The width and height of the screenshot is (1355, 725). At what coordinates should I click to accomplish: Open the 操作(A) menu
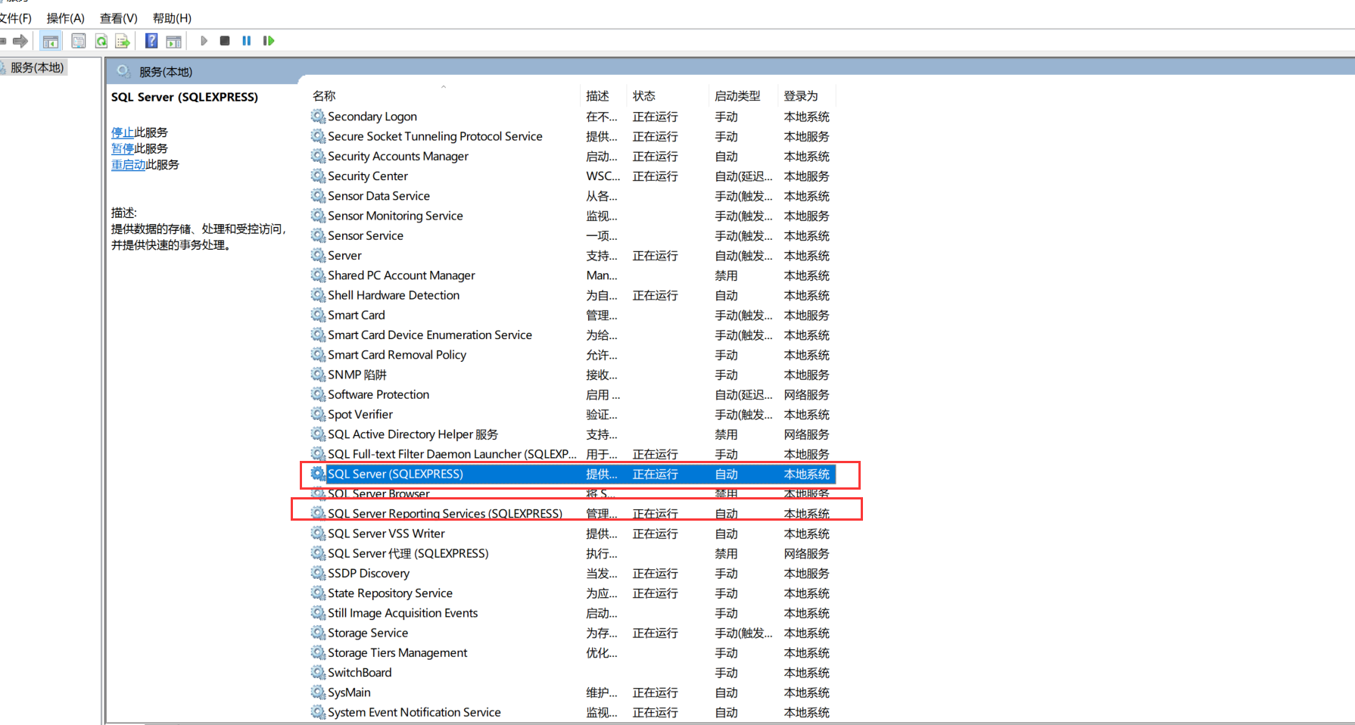coord(65,18)
